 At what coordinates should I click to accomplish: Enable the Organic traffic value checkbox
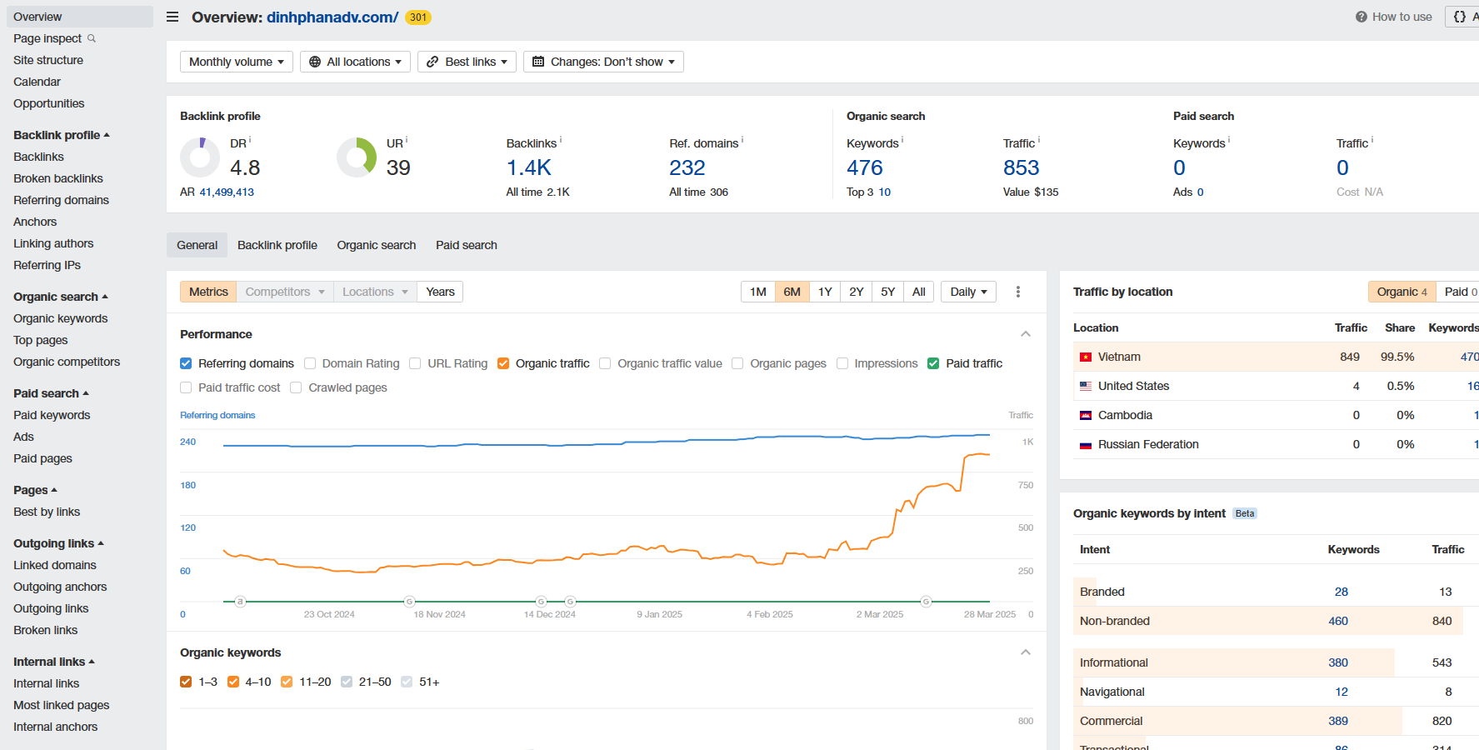point(605,363)
